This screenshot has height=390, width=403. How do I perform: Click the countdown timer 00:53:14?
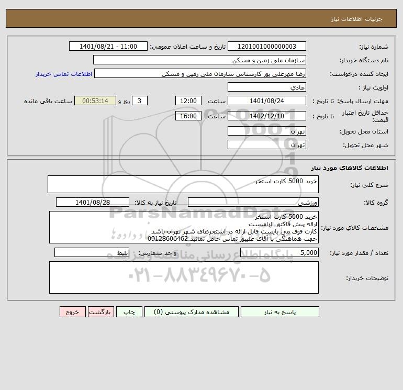click(95, 101)
